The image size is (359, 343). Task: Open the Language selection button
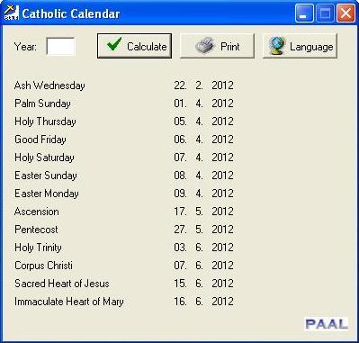(x=300, y=46)
